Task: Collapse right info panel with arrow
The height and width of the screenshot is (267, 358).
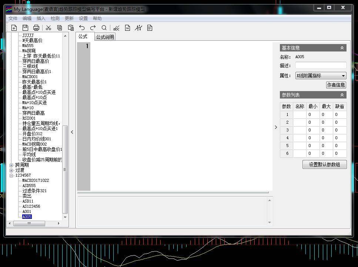Action: [276, 127]
